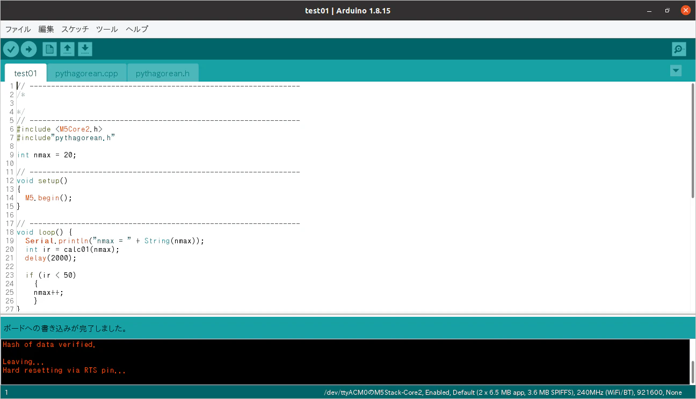Open the Serial Monitor magnifier icon

pyautogui.click(x=679, y=49)
